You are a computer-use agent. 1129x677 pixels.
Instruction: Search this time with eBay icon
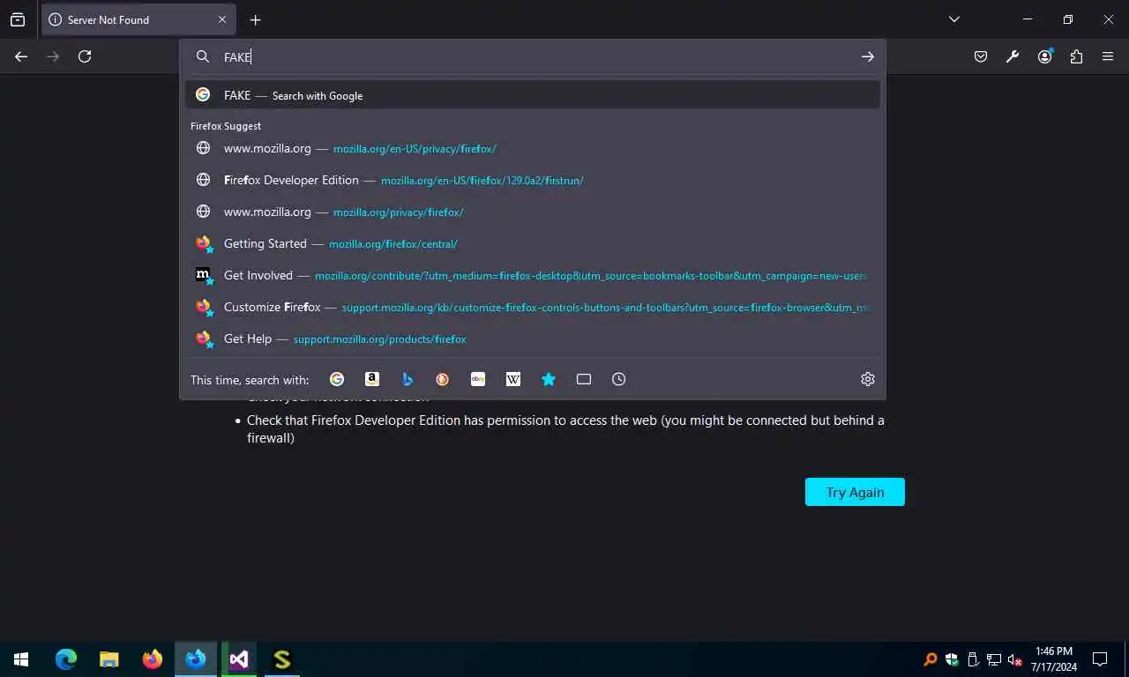coord(478,379)
